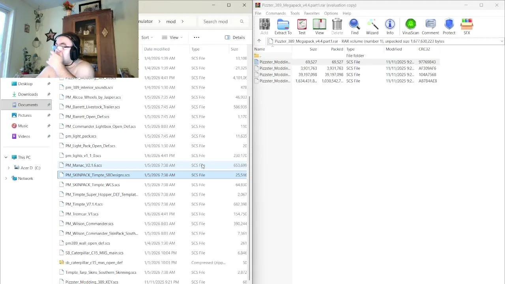Viewport: 505px width, 284px height.
Task: Click the chevron after mod in breadcrumb
Action: tap(183, 22)
